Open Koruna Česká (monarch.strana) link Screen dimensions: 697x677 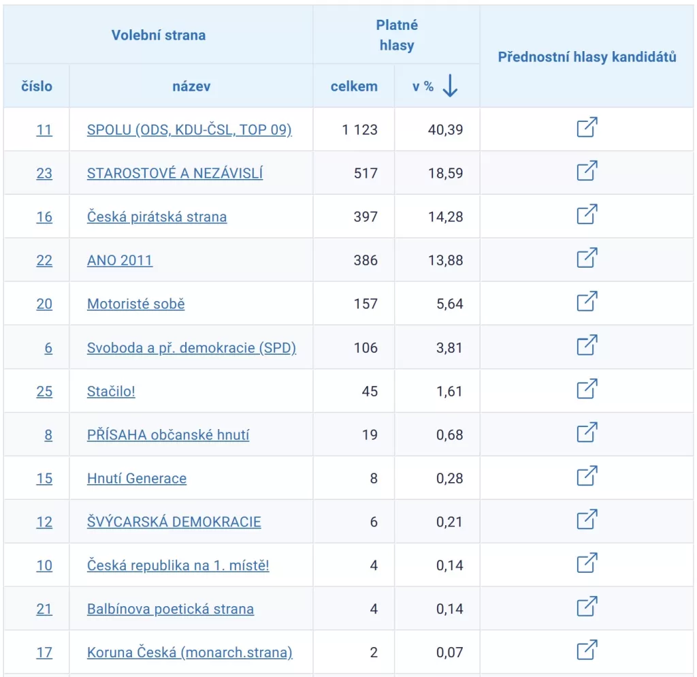(x=189, y=652)
